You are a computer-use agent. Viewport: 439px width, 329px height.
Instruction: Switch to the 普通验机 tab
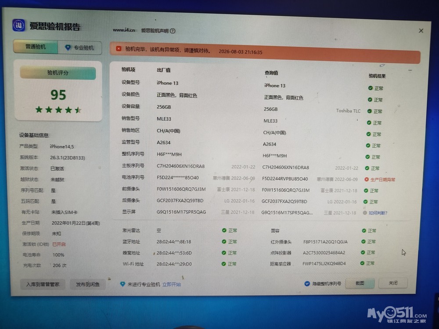pos(36,46)
